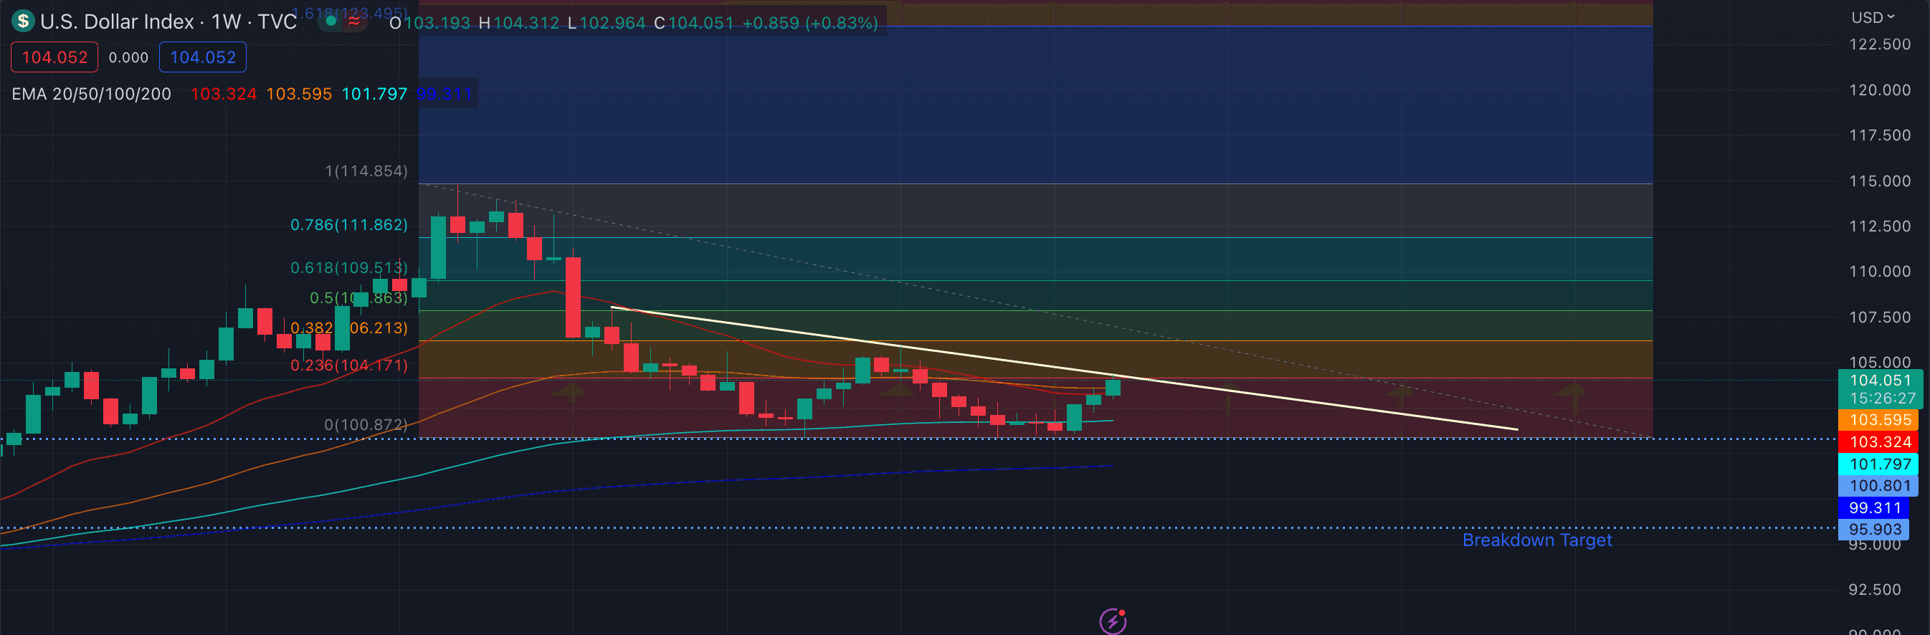This screenshot has width=1930, height=635.
Task: Click the light blue 100.801 price axis label
Action: [x=1878, y=486]
